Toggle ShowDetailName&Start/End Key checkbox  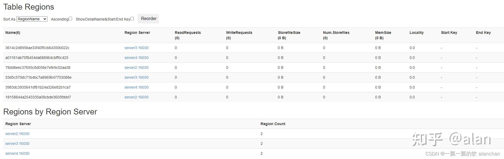(132, 19)
